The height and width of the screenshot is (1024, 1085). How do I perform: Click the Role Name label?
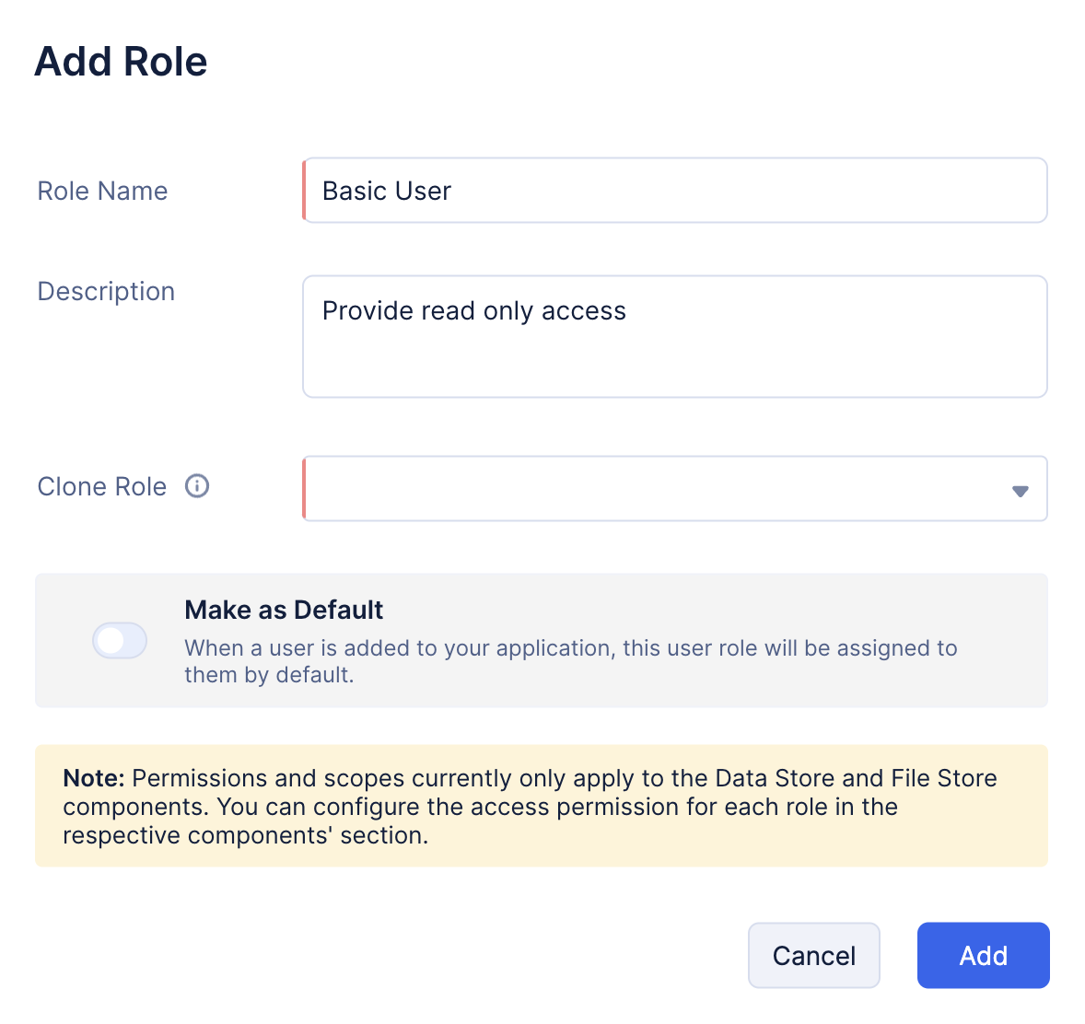point(102,191)
